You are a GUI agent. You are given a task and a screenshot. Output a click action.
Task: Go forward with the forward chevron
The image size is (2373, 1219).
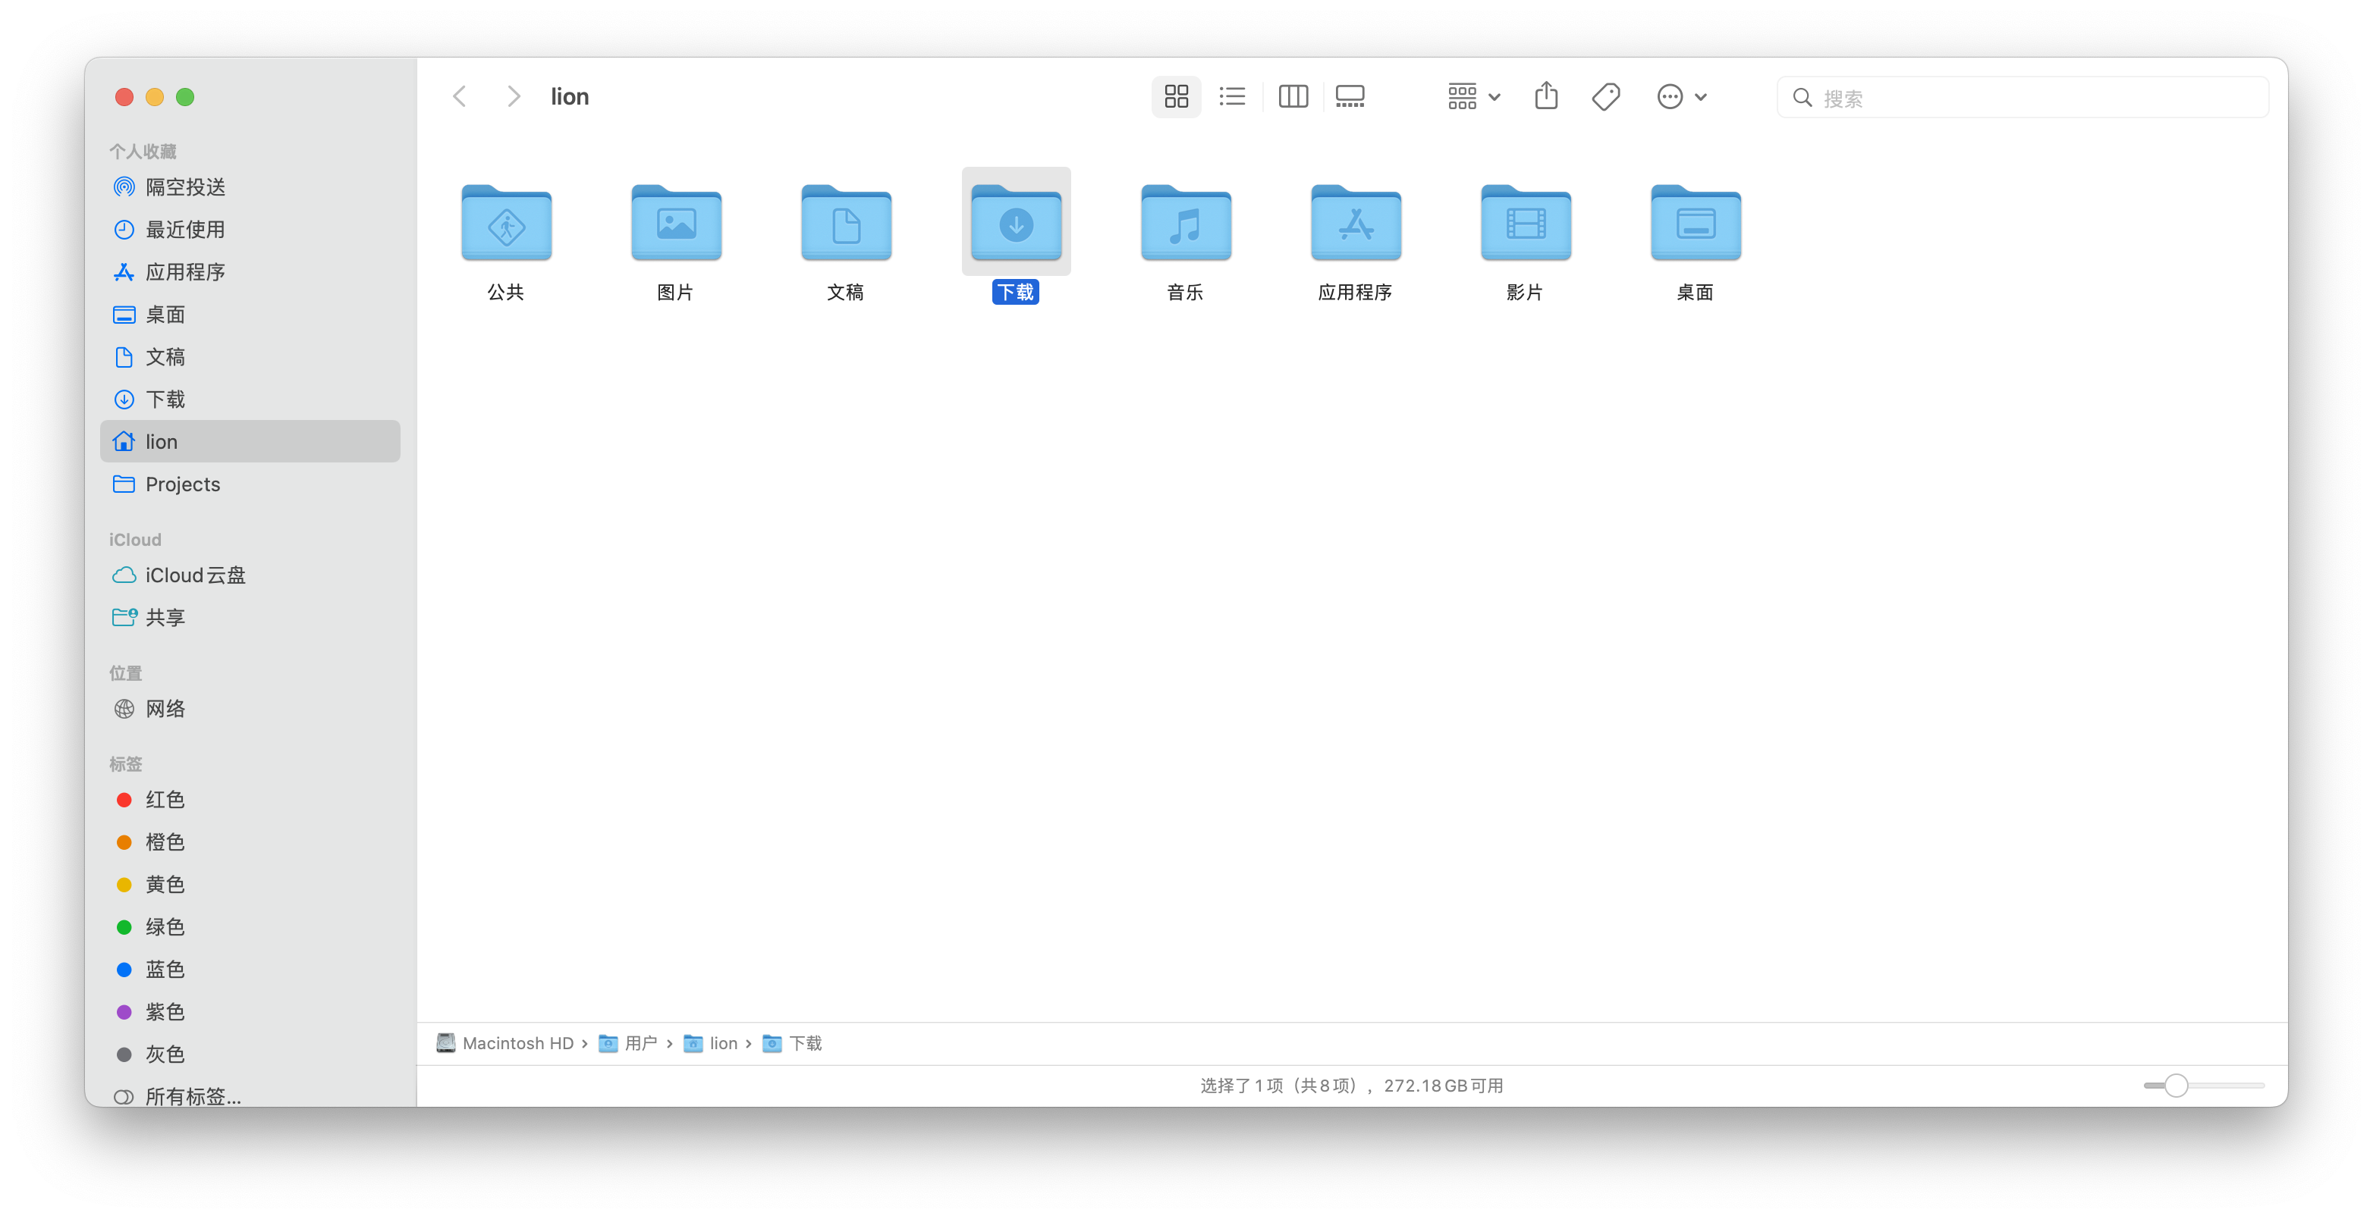click(514, 97)
